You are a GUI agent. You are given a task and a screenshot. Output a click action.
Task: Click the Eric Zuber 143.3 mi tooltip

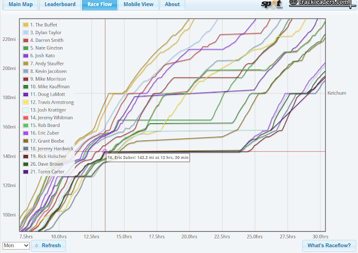[x=148, y=157]
